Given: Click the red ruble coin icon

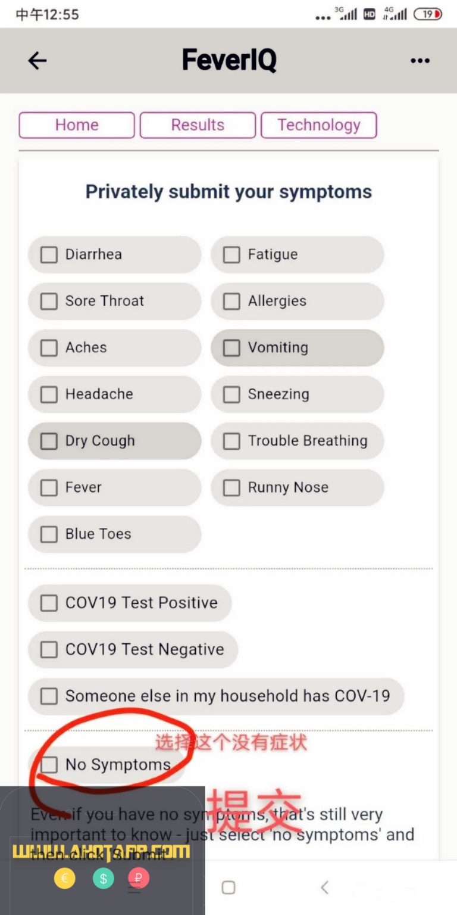Looking at the screenshot, I should click(139, 879).
